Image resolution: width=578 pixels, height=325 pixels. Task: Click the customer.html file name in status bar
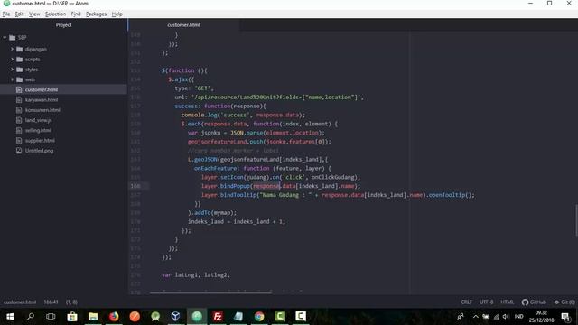click(x=20, y=302)
